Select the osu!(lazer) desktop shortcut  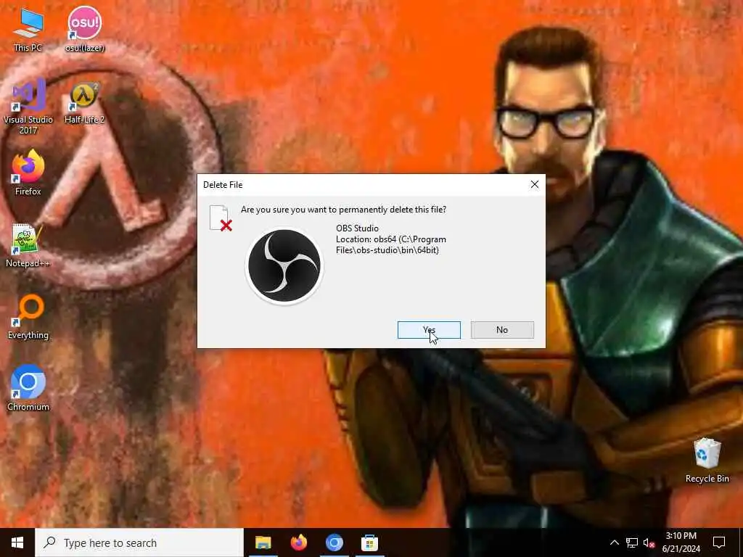(85, 29)
